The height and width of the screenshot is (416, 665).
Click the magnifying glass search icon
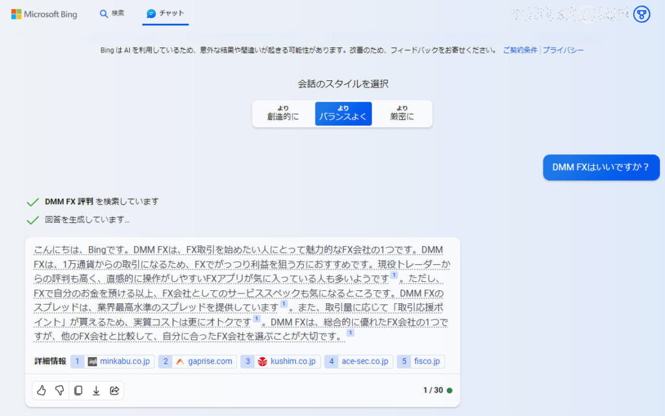pos(105,13)
